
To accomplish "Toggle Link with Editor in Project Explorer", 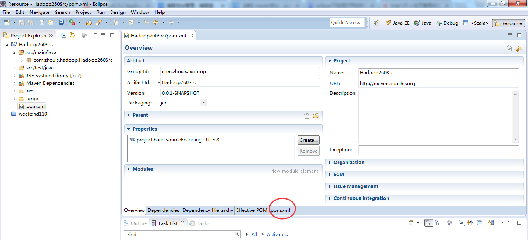I will pyautogui.click(x=72, y=35).
